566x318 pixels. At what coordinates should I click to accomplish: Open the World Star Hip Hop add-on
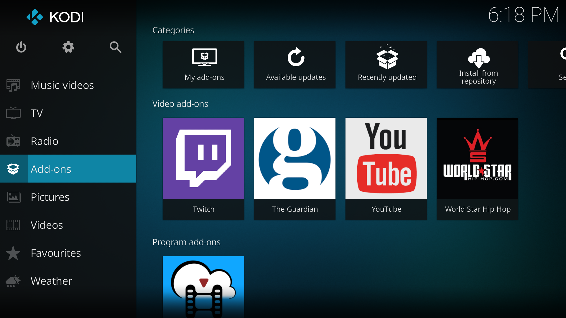tap(478, 168)
